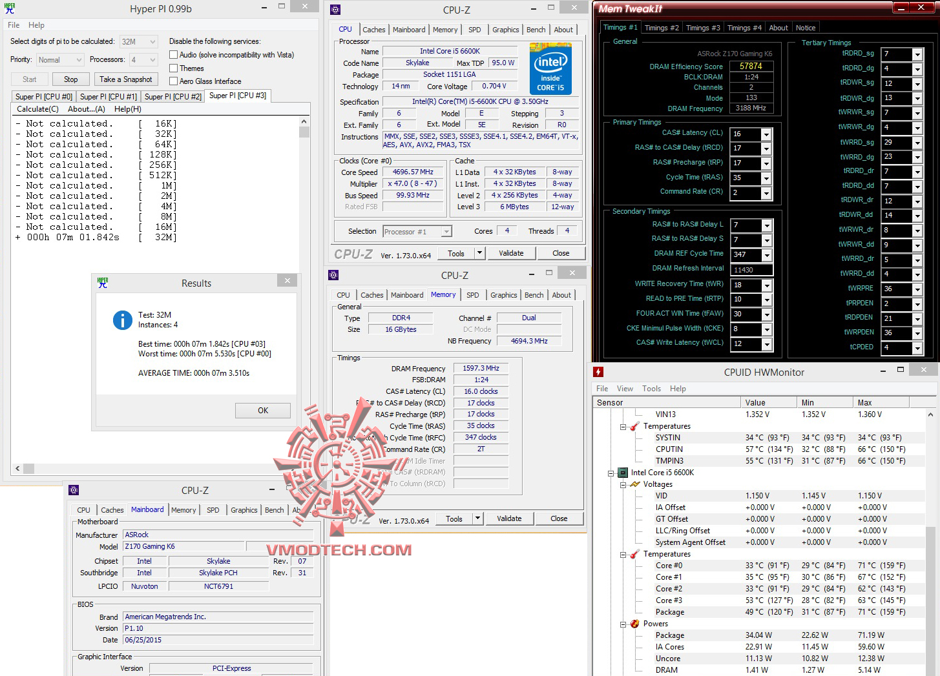Switch to the Super PI [CPU #0] tab
940x676 pixels.
44,97
